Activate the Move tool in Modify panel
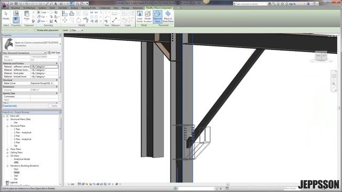The image size is (342, 192). (65, 20)
